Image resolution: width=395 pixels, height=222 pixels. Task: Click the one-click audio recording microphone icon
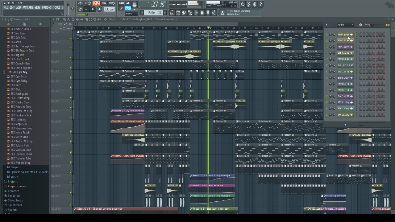point(255,4)
